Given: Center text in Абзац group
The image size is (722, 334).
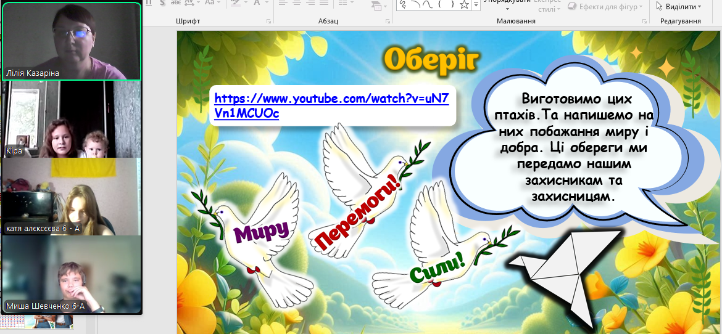Looking at the screenshot, I should [x=297, y=2].
